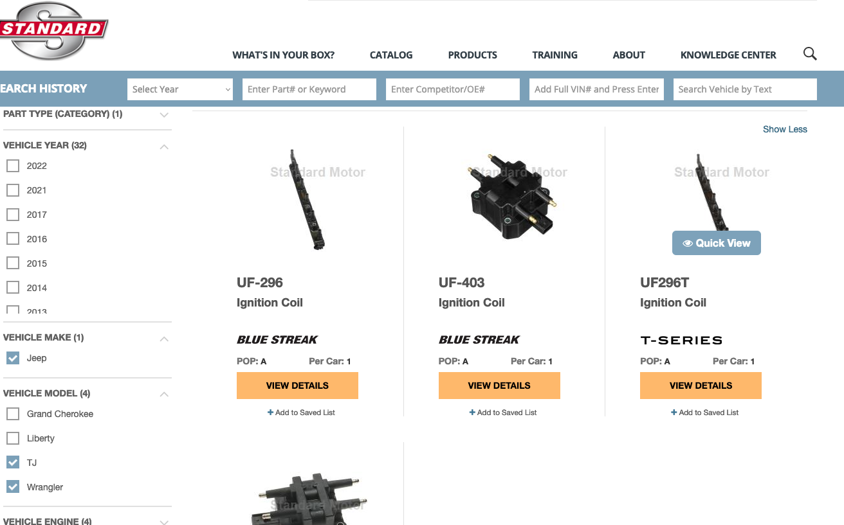Click plus icon to save UF-296
Viewport: 844px width, 525px height.
click(x=271, y=413)
